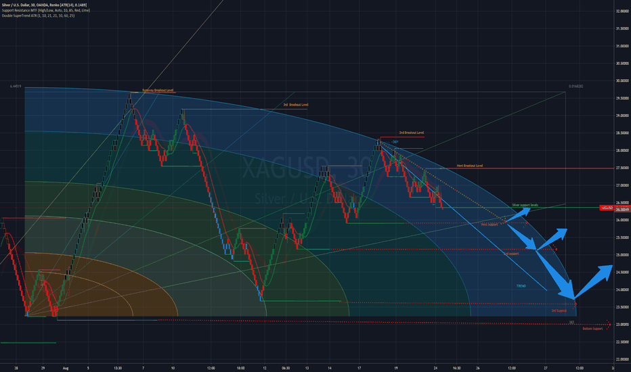The image size is (631, 372).
Task: Click the 23.00000 price axis label
Action: click(x=622, y=325)
